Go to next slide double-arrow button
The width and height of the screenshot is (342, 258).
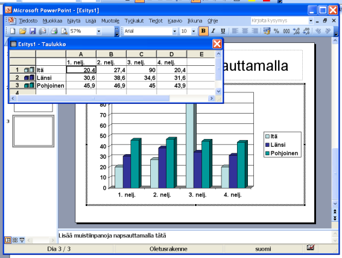[335, 218]
